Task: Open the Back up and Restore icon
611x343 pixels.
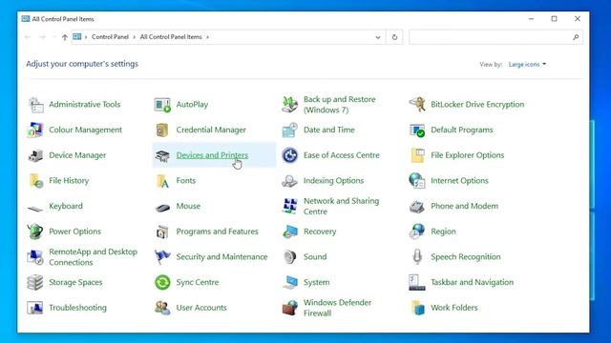Action: [x=289, y=105]
